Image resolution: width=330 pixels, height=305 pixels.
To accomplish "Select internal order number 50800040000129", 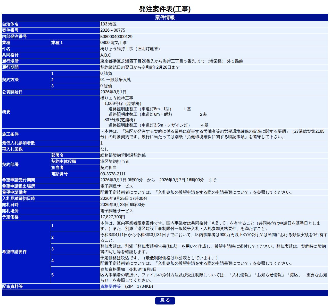I will (x=116, y=37).
